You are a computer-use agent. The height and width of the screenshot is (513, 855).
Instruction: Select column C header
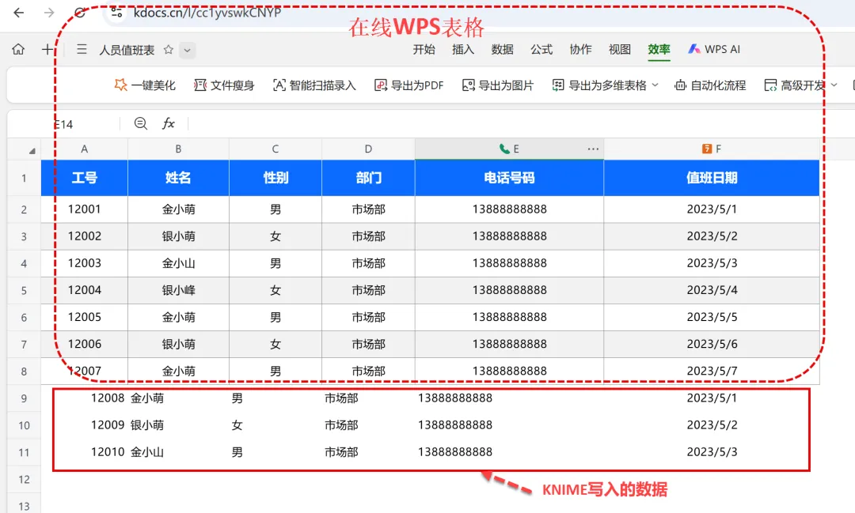click(x=275, y=149)
